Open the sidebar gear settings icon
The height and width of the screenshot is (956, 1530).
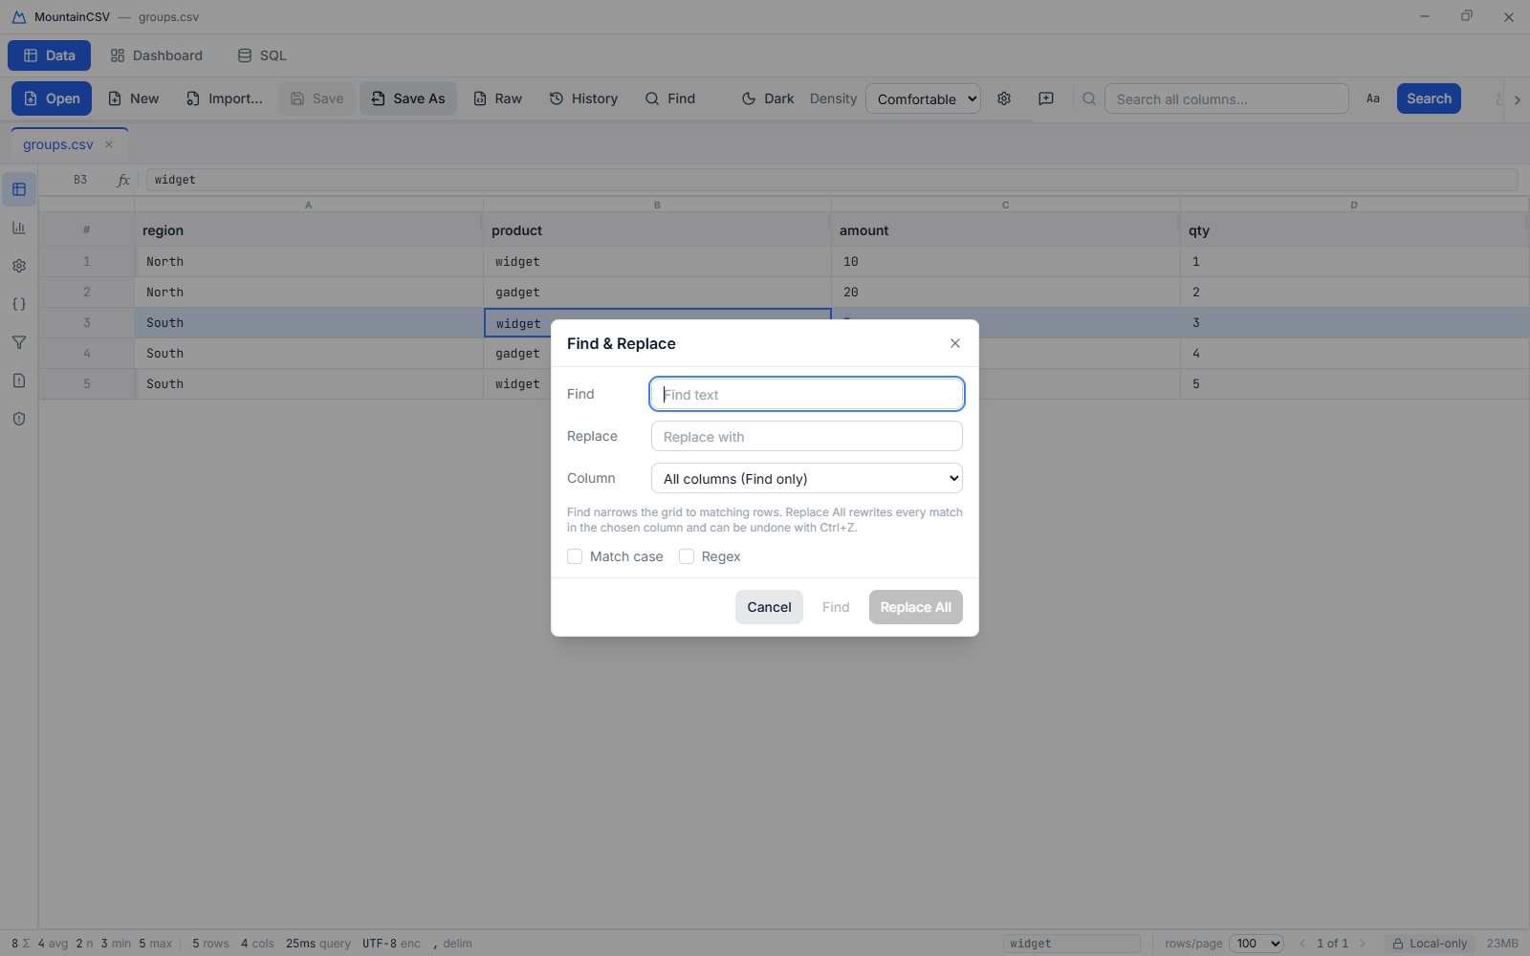pyautogui.click(x=19, y=266)
